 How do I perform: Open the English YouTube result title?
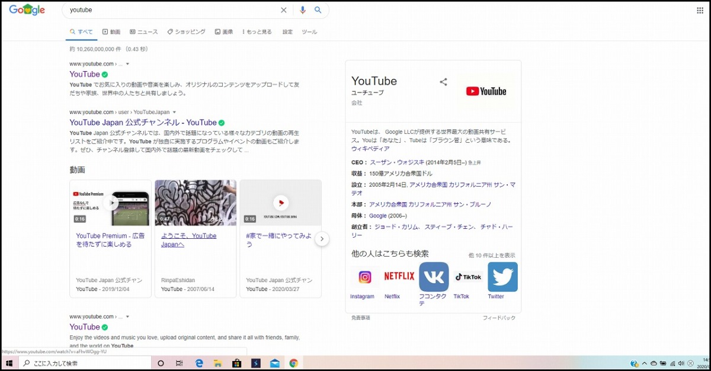pyautogui.click(x=85, y=327)
